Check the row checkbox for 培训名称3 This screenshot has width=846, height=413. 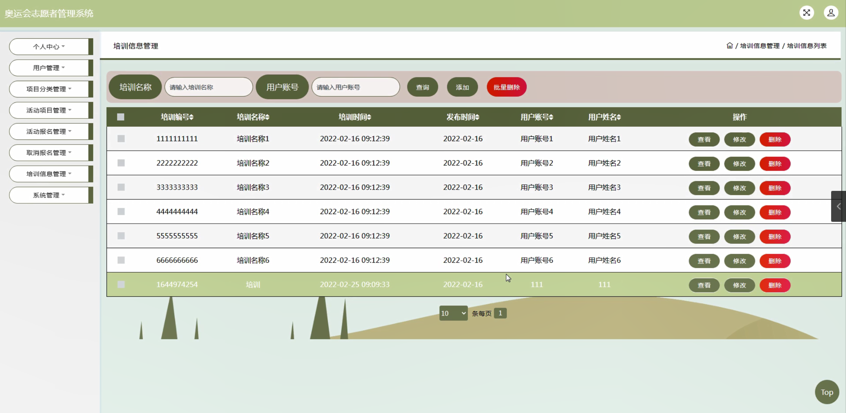(121, 187)
